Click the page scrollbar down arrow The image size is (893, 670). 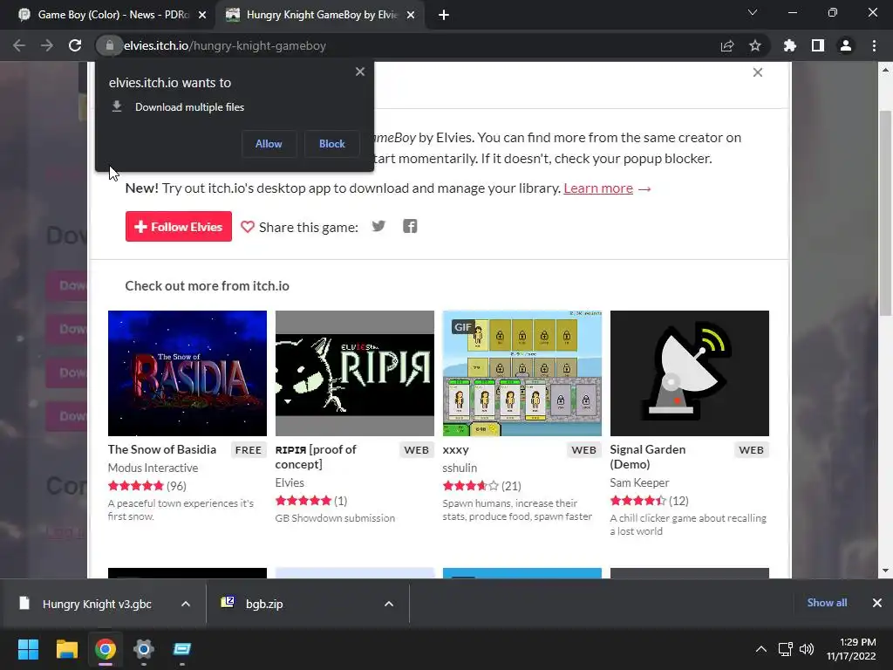pos(886,571)
